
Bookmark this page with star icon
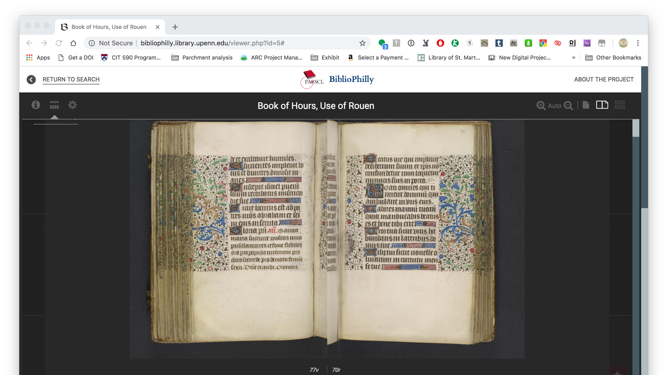362,43
